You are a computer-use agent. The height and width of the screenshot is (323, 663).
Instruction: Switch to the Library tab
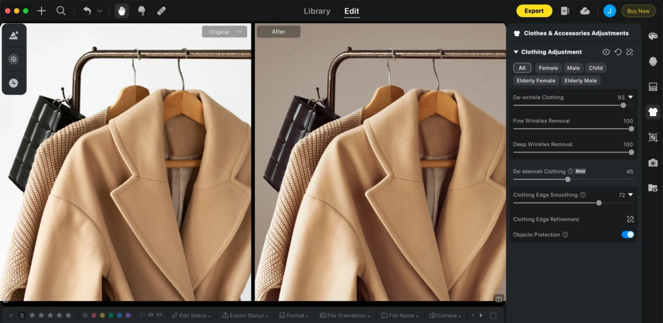coord(317,11)
